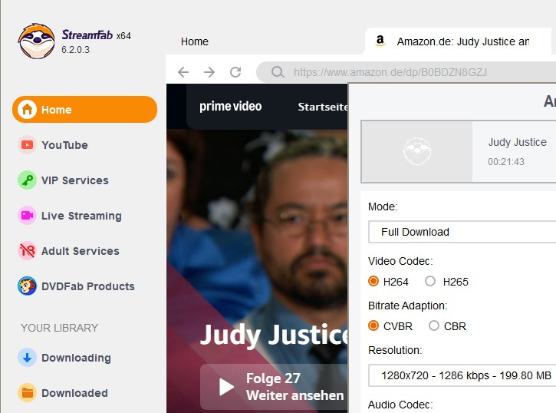
Task: Open VIP Services
Action: tap(75, 180)
